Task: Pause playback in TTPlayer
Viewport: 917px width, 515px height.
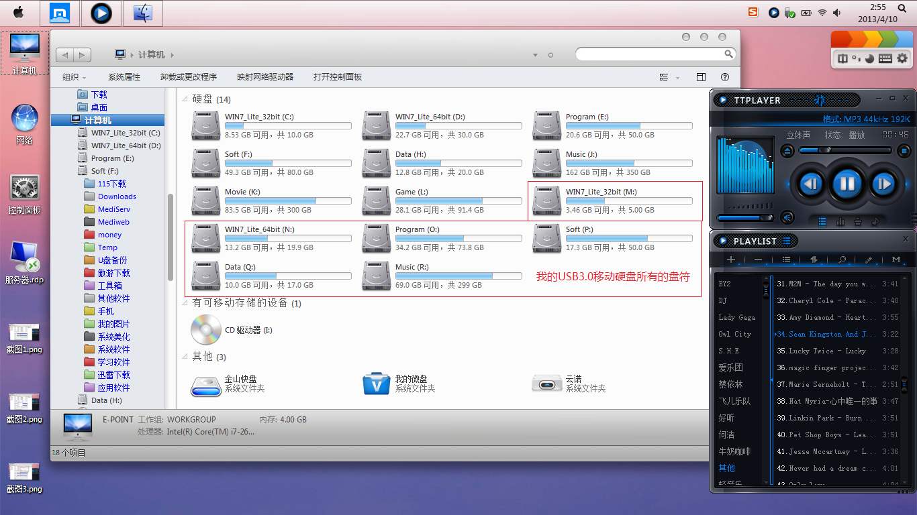Action: point(847,183)
